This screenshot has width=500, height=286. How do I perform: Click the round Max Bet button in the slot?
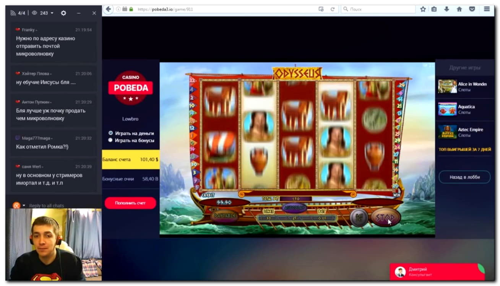click(x=359, y=218)
